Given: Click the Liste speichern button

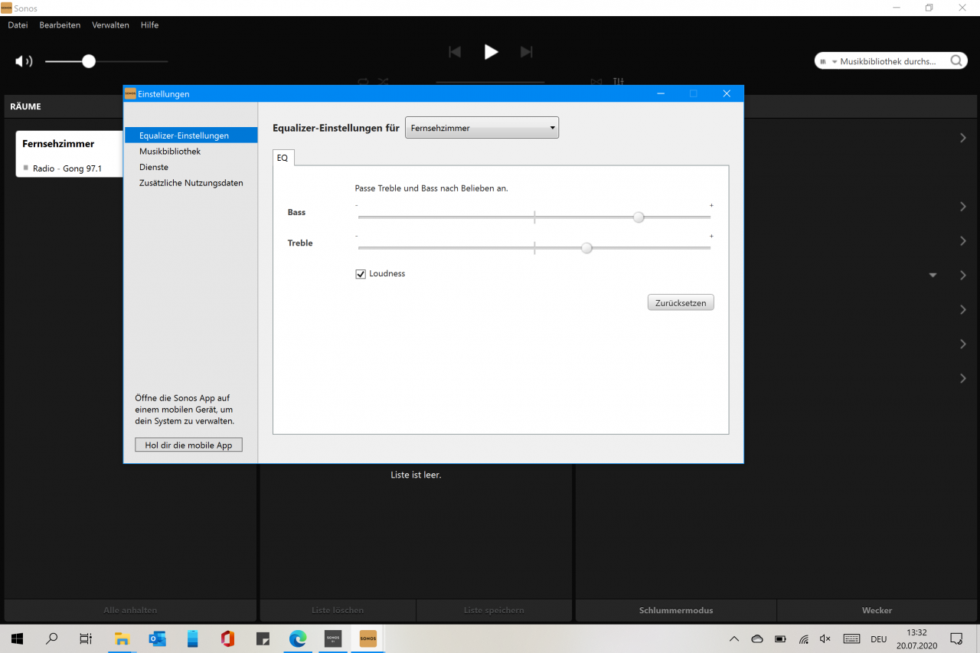Looking at the screenshot, I should tap(494, 610).
